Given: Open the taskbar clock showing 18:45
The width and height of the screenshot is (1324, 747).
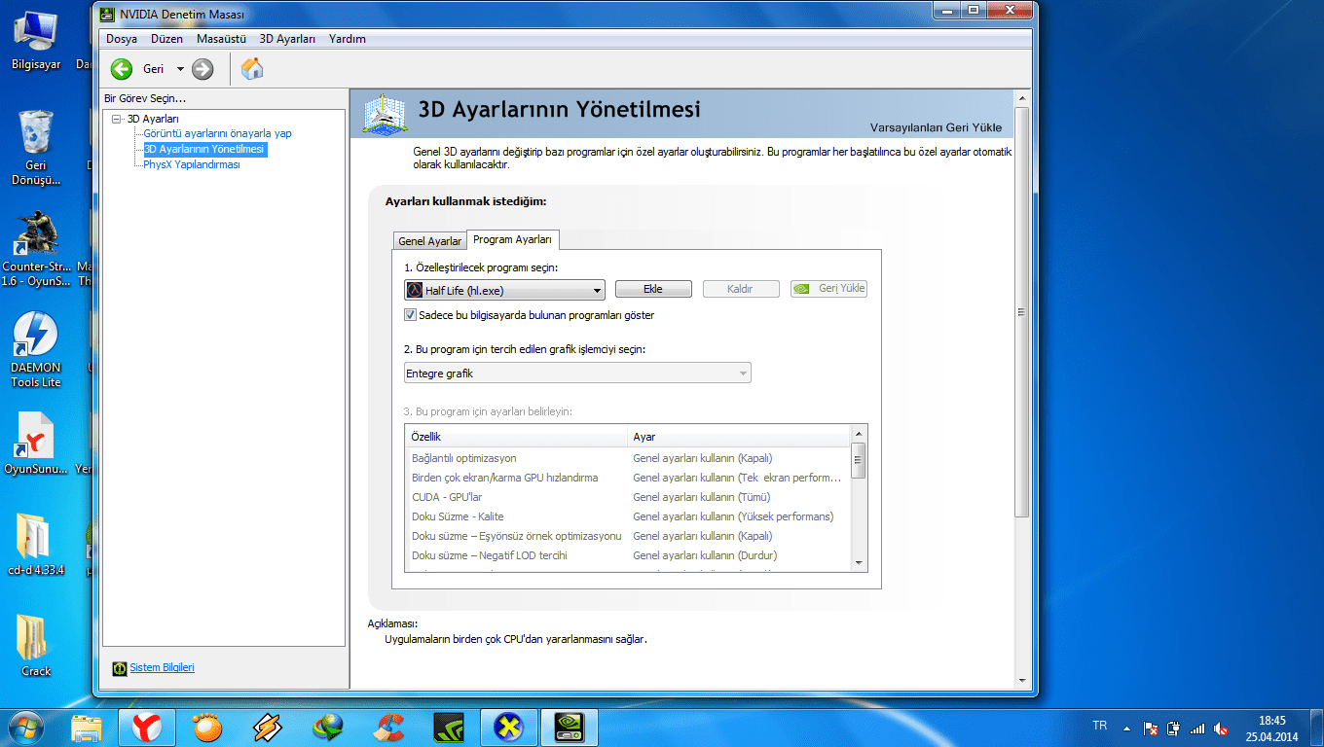Looking at the screenshot, I should click(x=1272, y=728).
